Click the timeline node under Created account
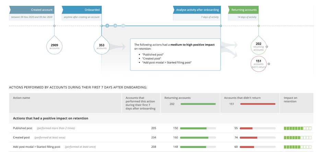 pyautogui.click(x=54, y=26)
